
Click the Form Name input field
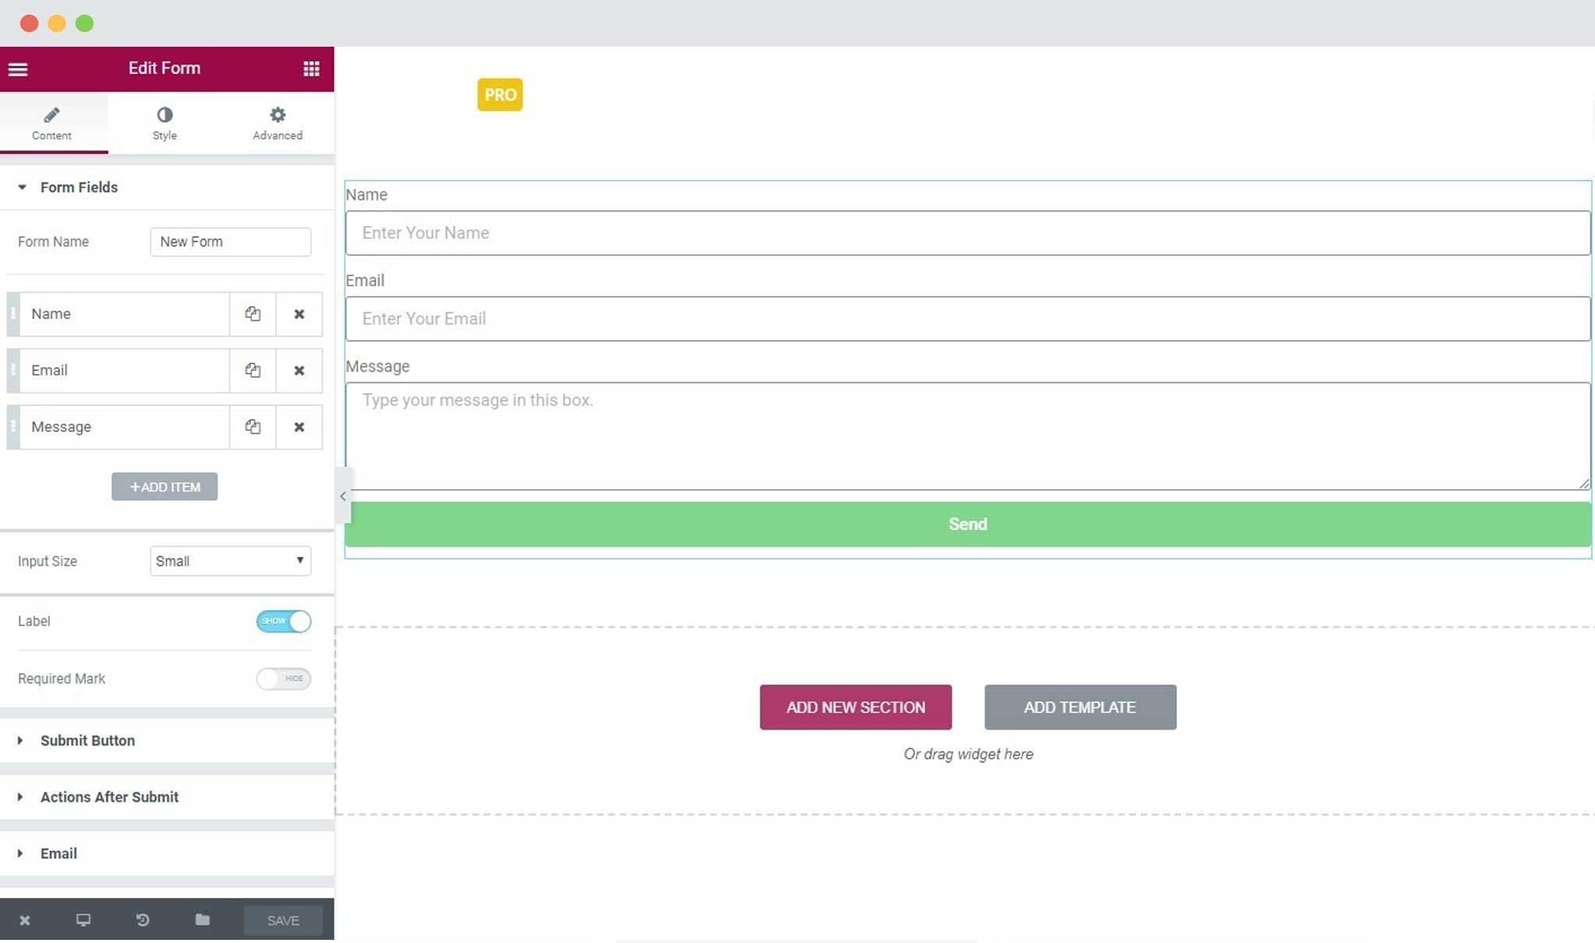[230, 241]
